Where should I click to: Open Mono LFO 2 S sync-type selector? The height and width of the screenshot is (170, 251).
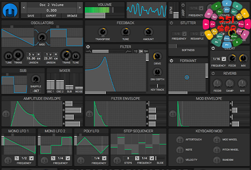[x=53, y=158]
